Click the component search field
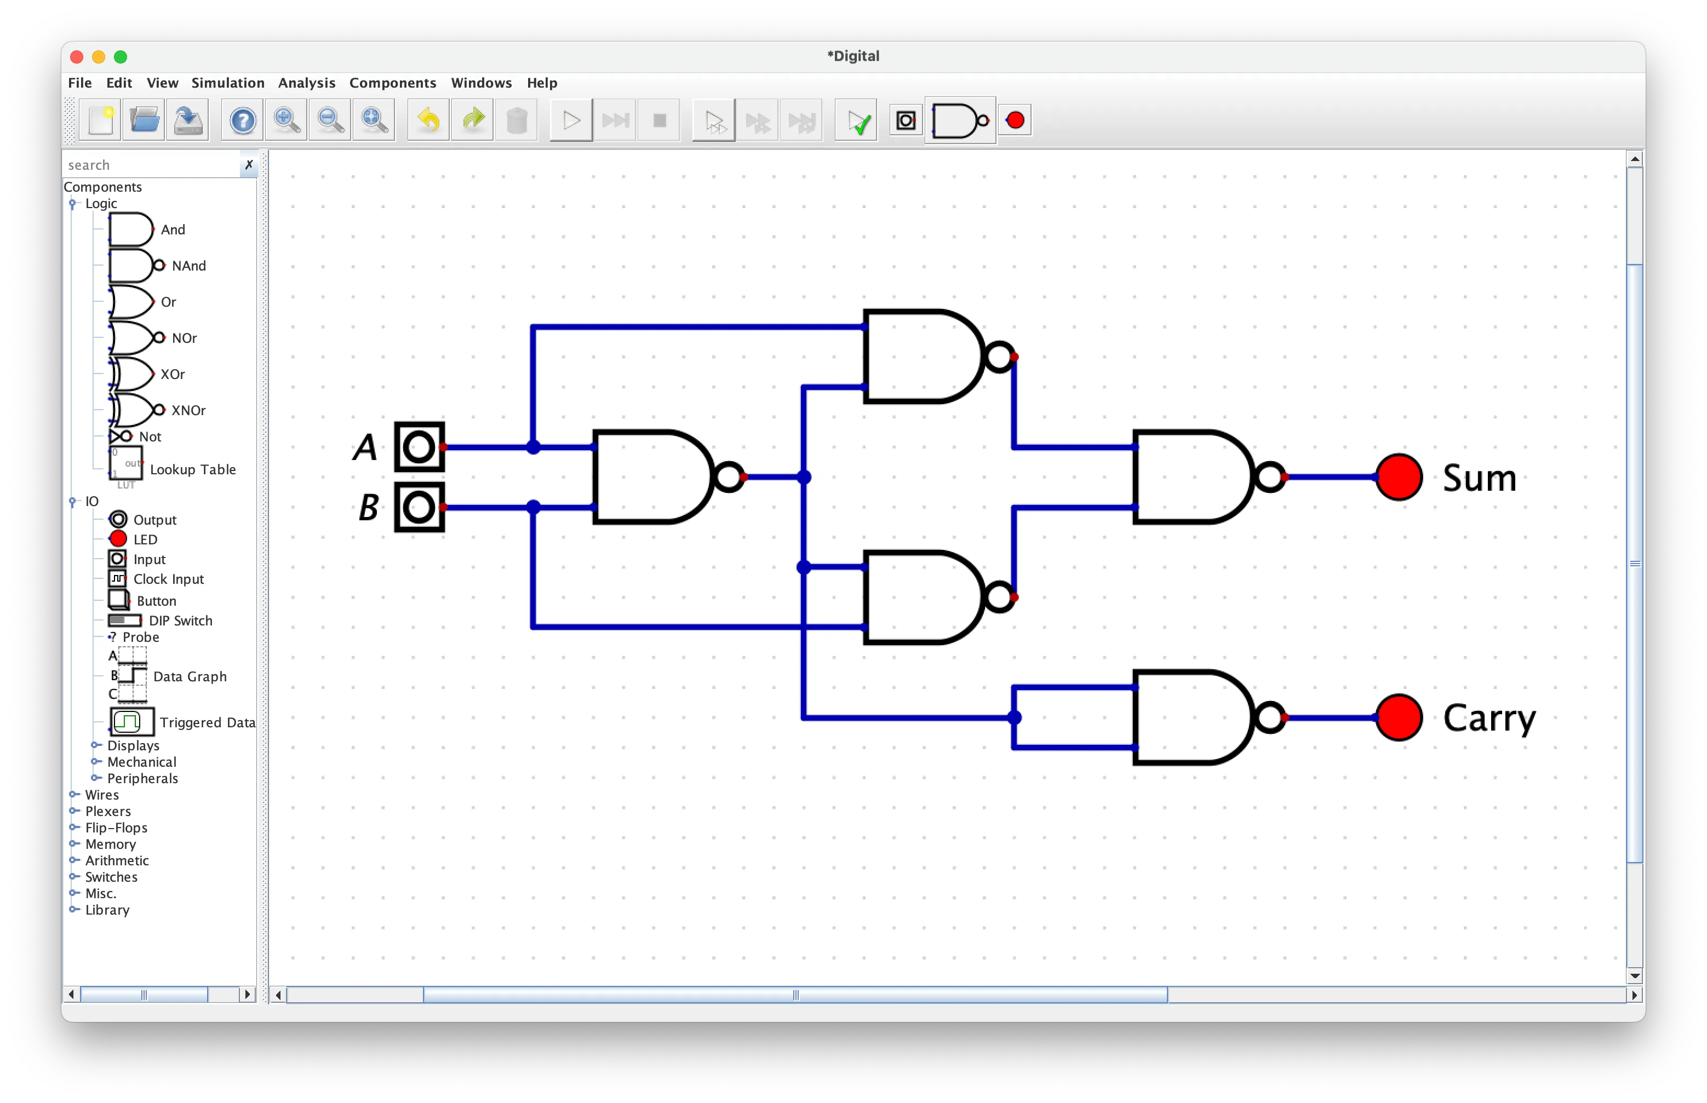Screen dimensions: 1707x1103 (x=152, y=165)
